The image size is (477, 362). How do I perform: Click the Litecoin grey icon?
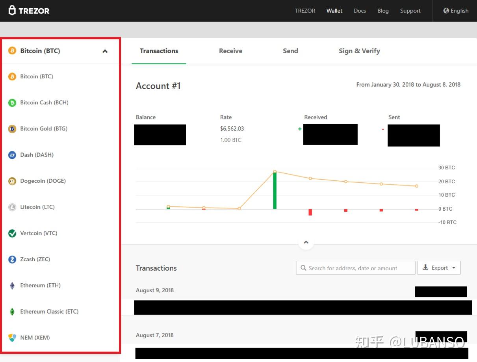point(12,207)
